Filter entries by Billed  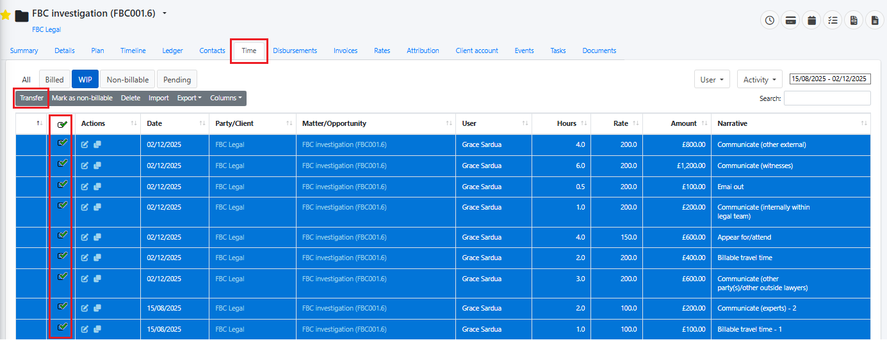(54, 80)
